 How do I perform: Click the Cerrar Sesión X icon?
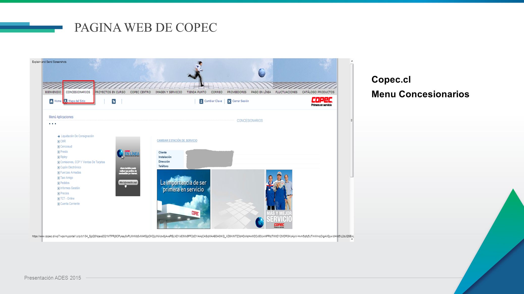[229, 101]
